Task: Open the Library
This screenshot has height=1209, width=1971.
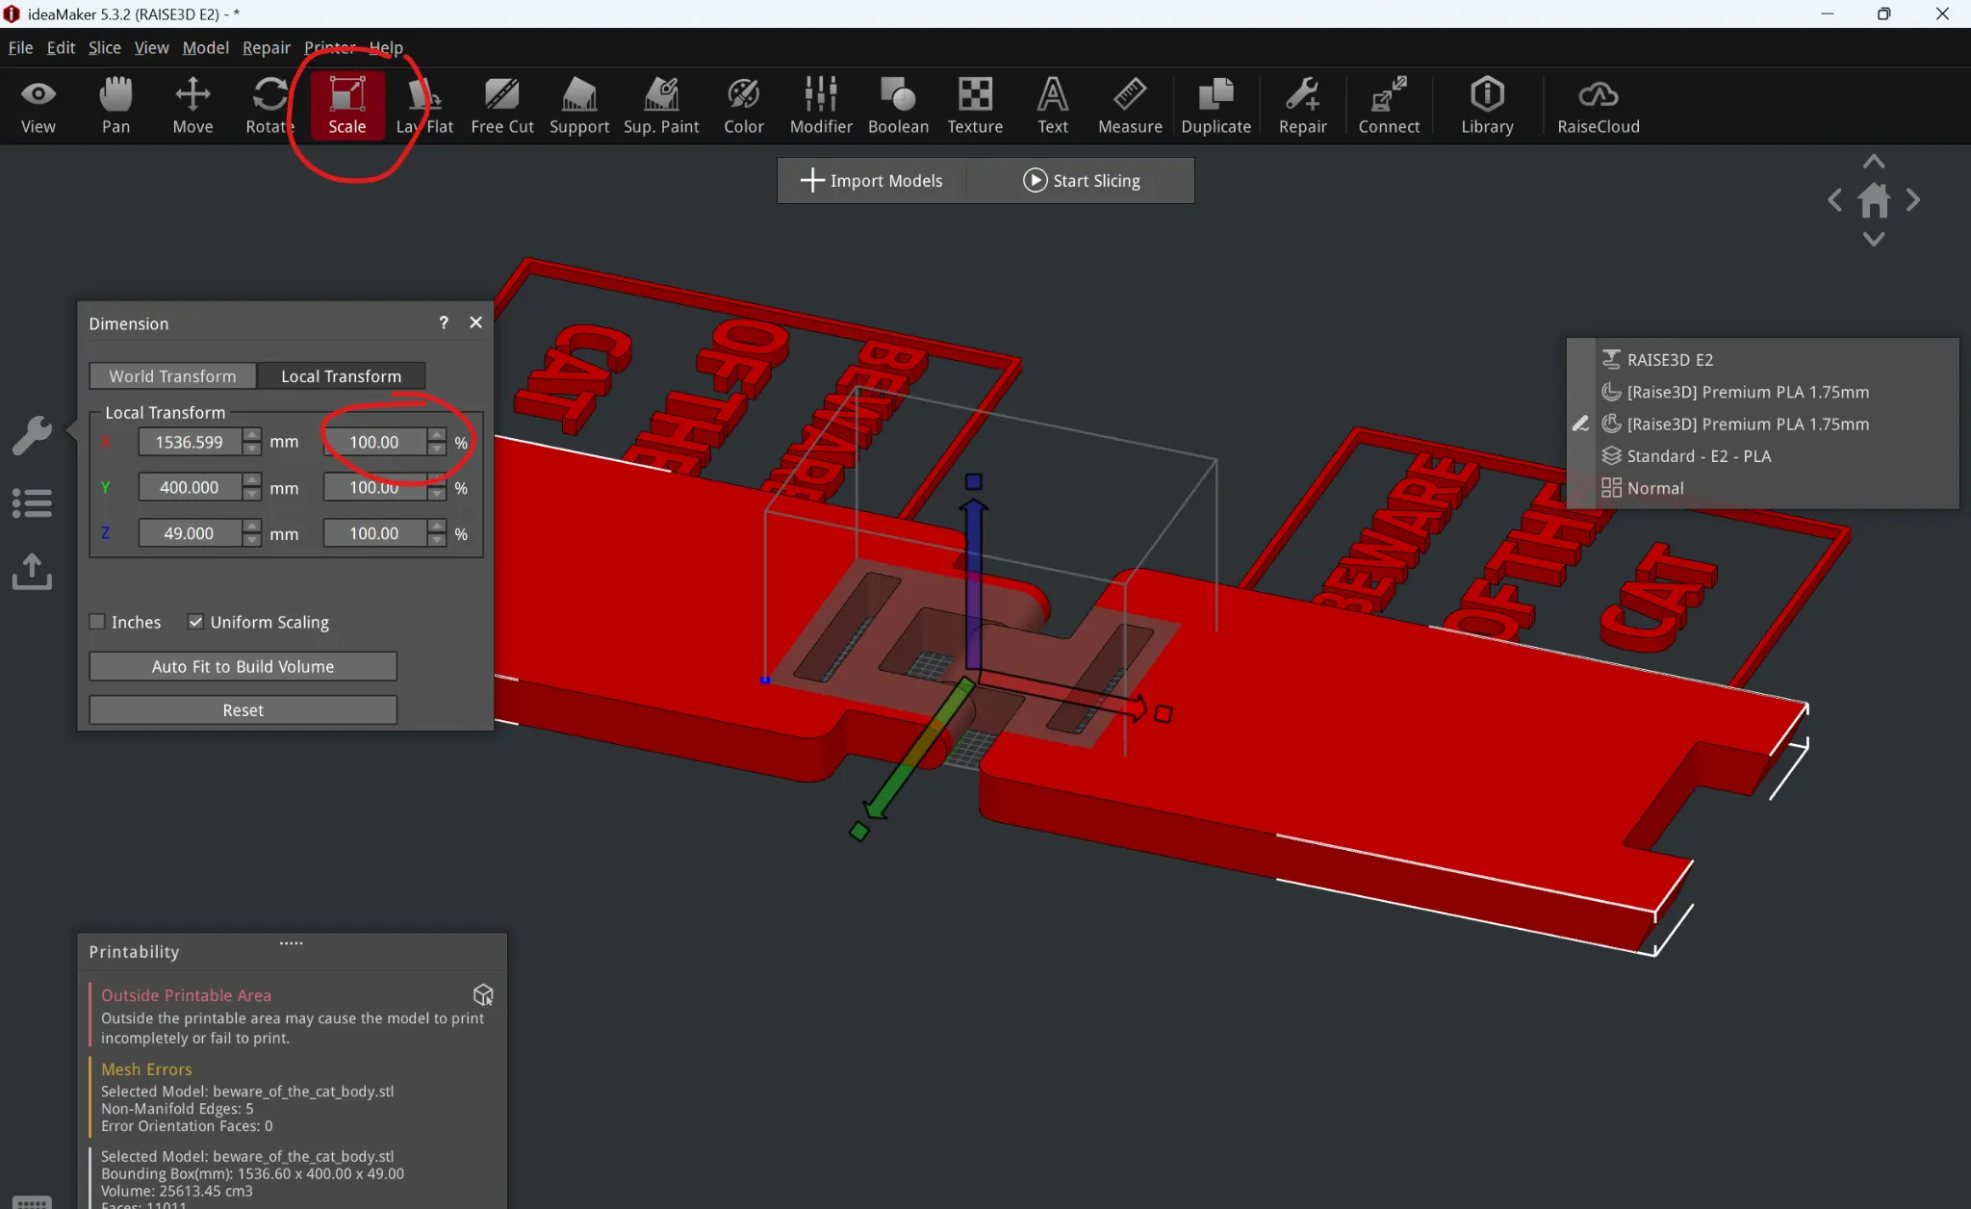Action: point(1487,106)
